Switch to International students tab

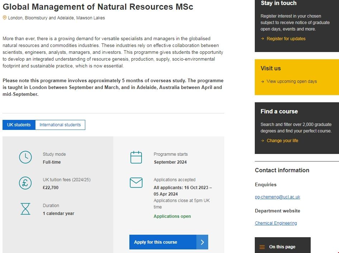tap(60, 125)
